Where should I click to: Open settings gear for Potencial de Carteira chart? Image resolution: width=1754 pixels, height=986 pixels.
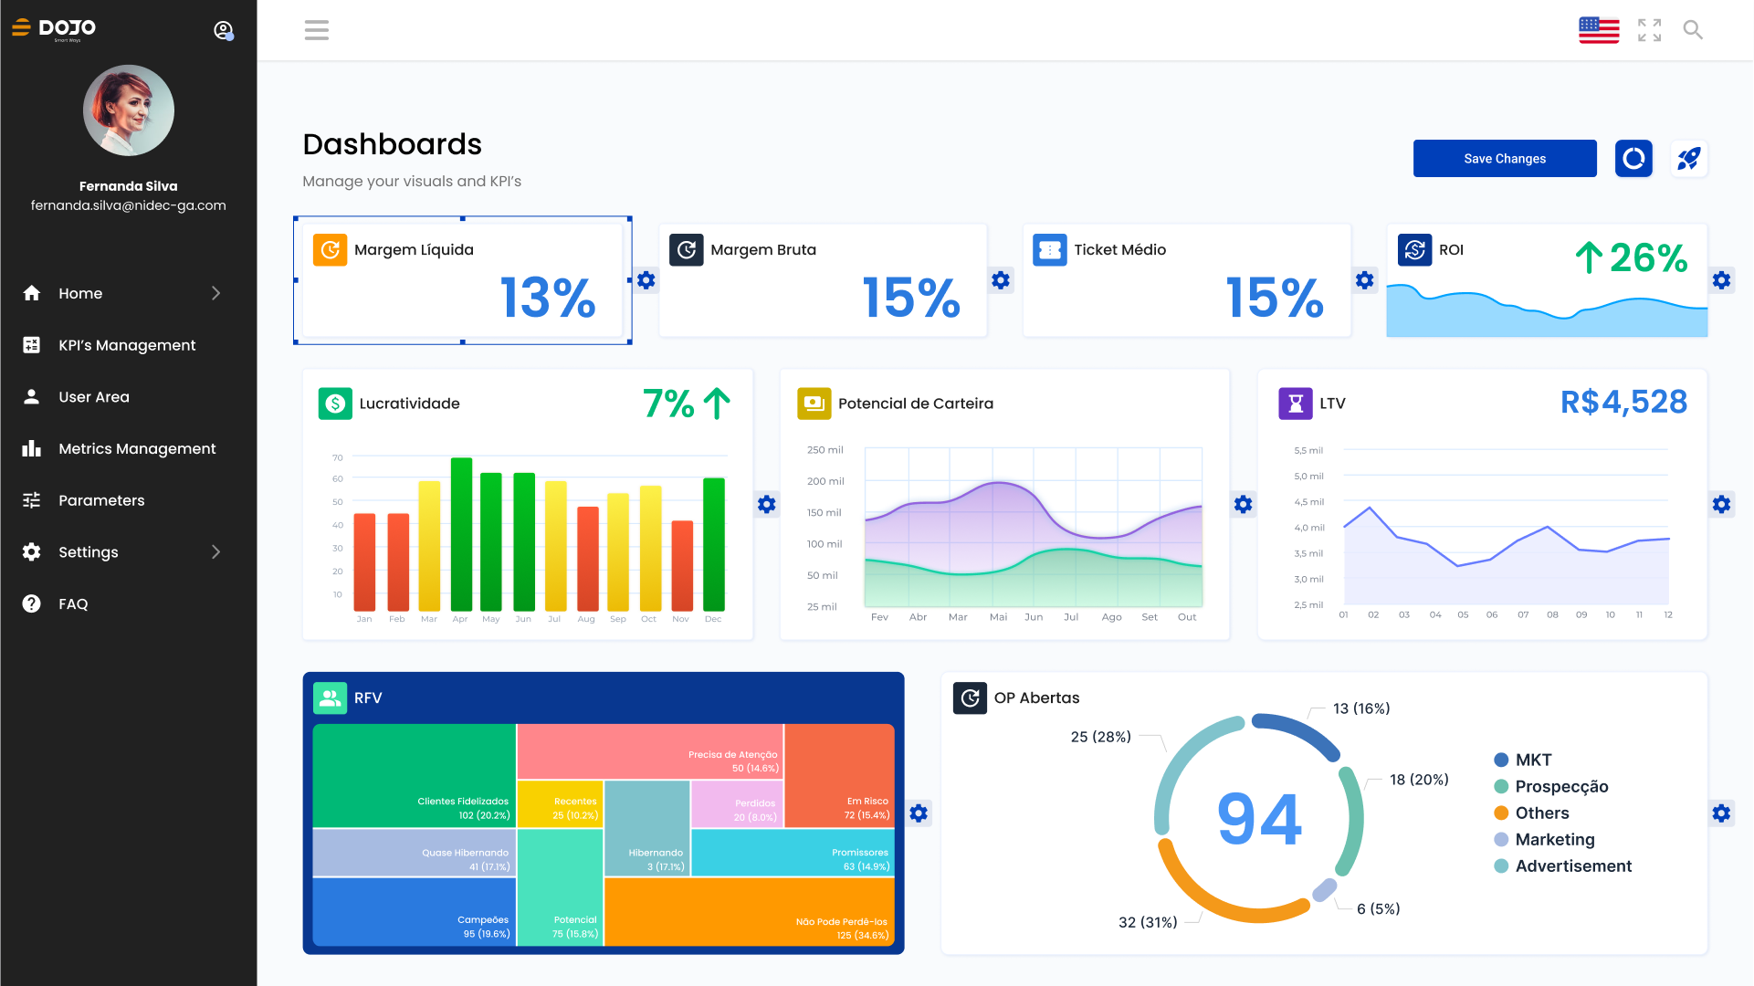(1243, 504)
